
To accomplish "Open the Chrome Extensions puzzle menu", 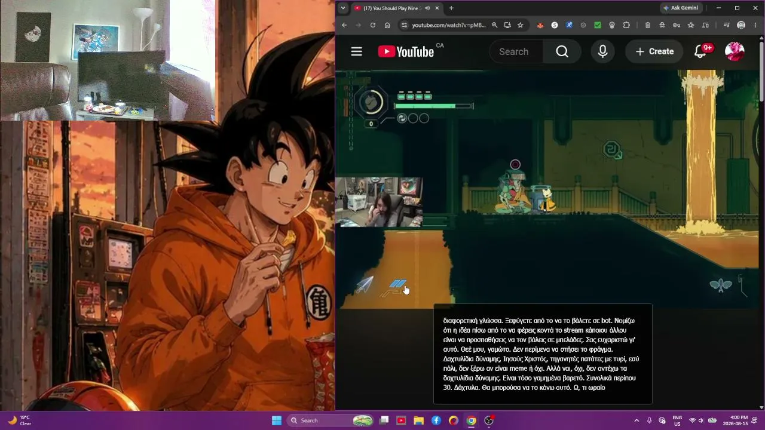I will pos(626,25).
